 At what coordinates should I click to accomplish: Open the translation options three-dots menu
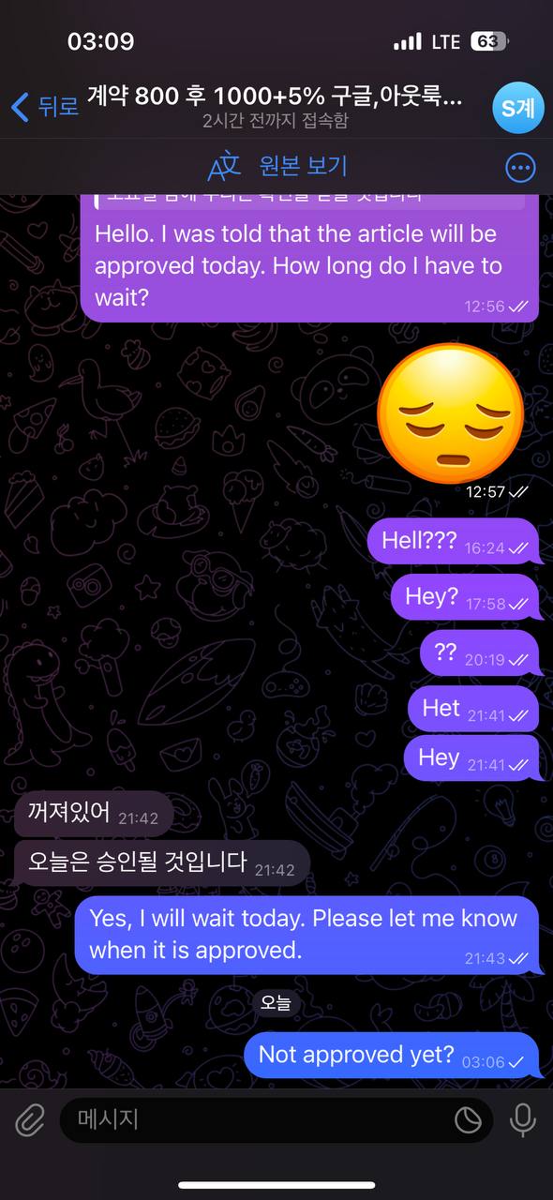click(x=520, y=167)
